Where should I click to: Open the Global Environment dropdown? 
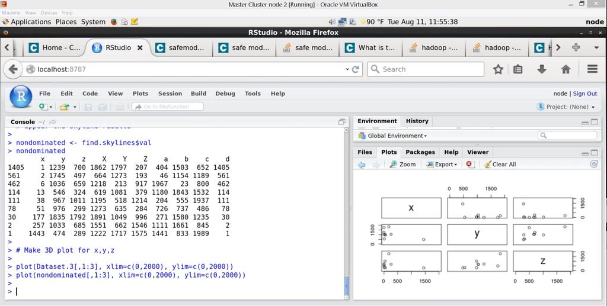pos(393,136)
